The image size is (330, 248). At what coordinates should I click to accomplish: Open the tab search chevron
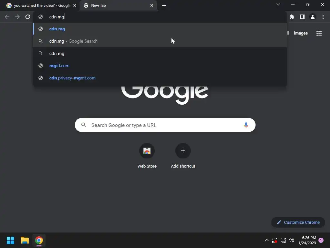278,5
